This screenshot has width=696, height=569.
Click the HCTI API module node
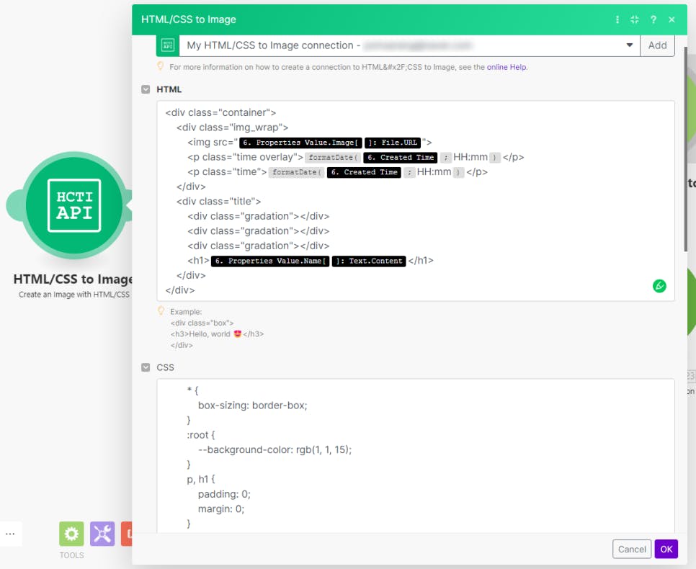74,205
